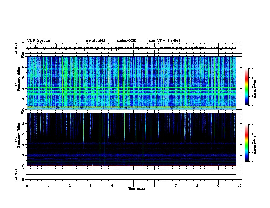Click the "-5" label on ch.1 color bar
Viewport: 270px width, 208px height.
[x=252, y=87]
